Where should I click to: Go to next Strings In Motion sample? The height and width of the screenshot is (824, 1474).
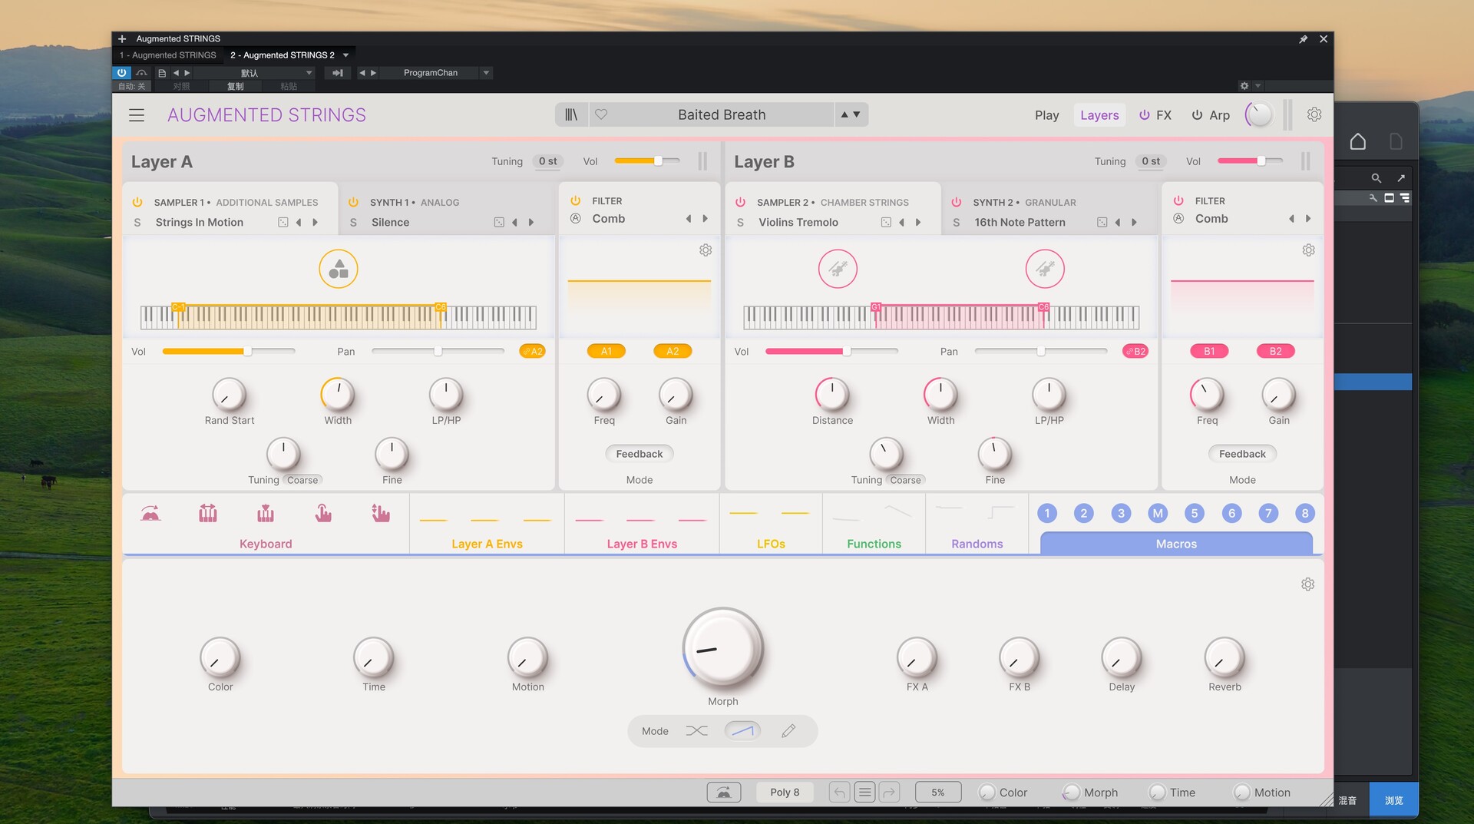(x=315, y=223)
